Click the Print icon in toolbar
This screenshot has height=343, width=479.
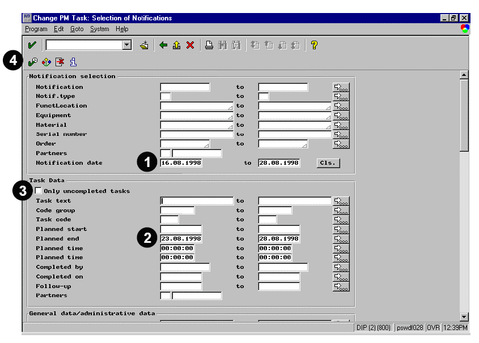tap(209, 45)
